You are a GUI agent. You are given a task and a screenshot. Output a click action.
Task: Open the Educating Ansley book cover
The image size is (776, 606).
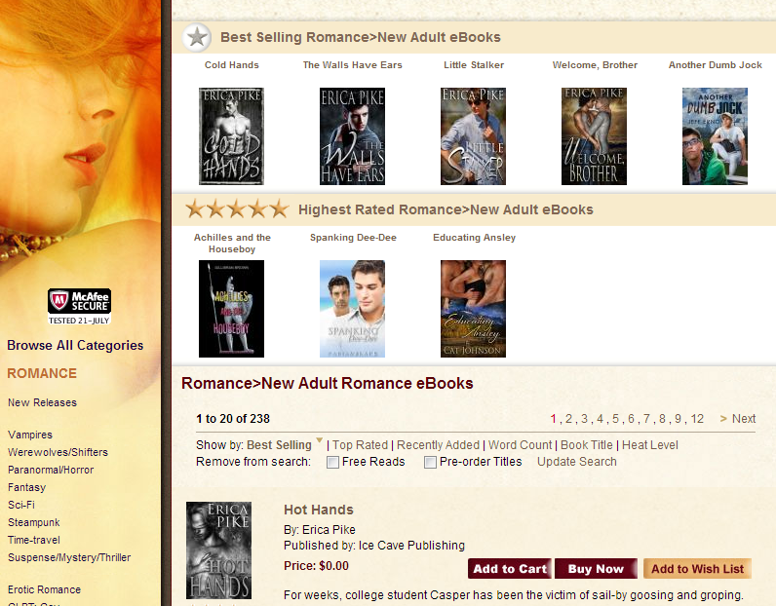point(473,309)
